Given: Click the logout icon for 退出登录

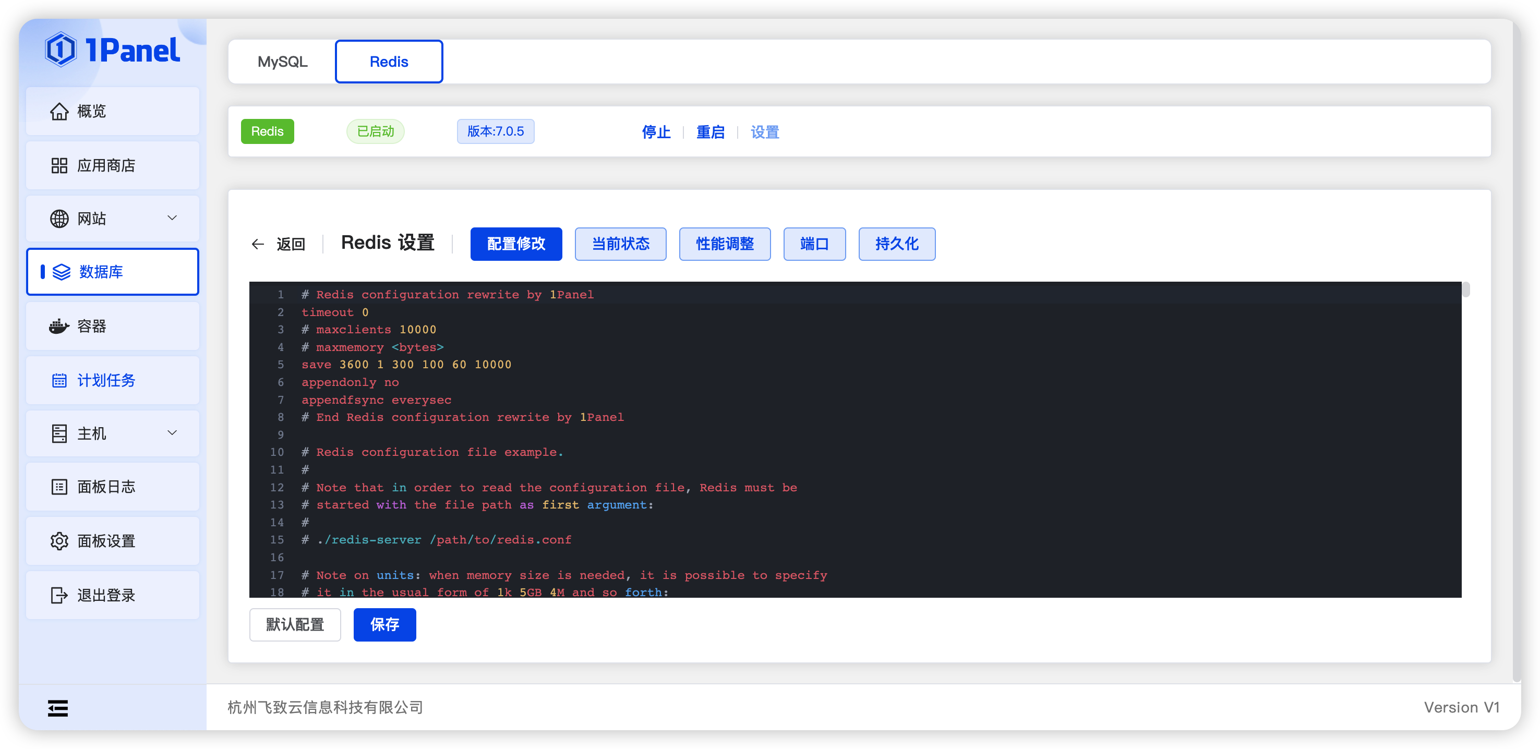Looking at the screenshot, I should point(59,595).
